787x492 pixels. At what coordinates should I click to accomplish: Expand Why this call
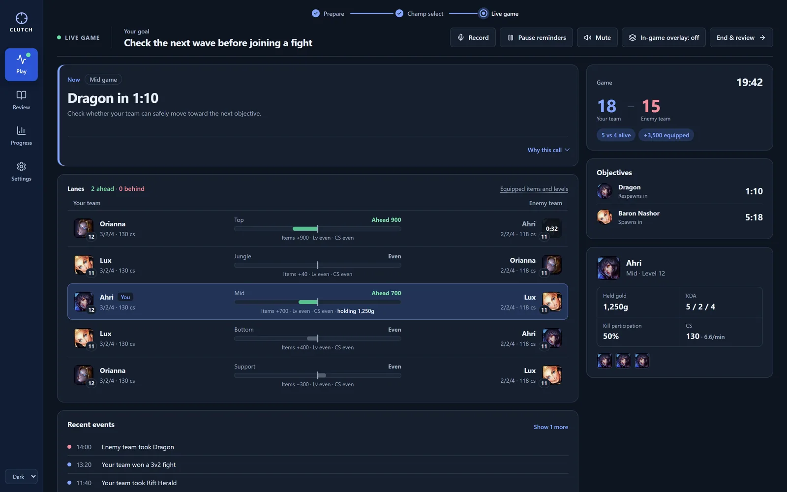[548, 150]
